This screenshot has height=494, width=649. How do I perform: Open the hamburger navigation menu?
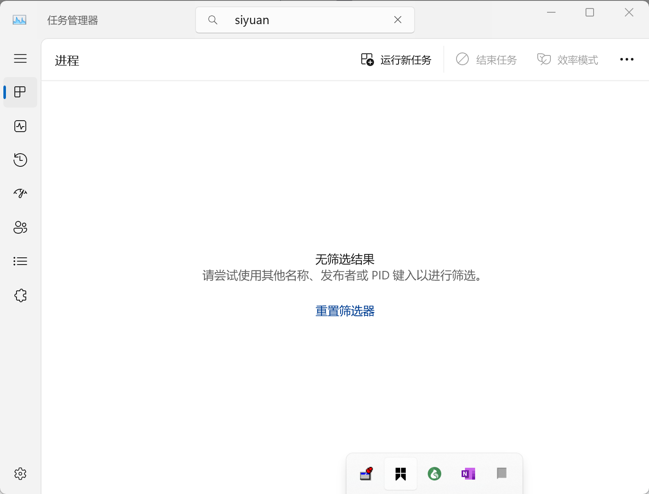[x=20, y=58]
